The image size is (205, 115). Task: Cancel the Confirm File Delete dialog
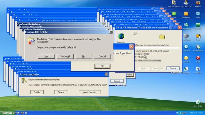102,57
